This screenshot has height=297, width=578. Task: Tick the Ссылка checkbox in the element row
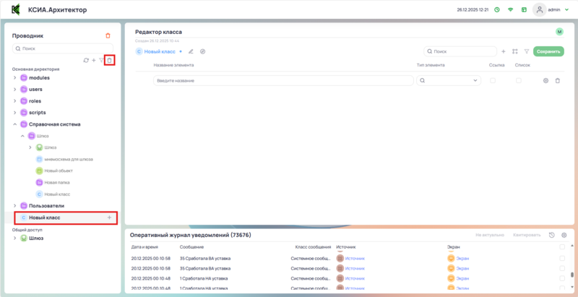(493, 81)
